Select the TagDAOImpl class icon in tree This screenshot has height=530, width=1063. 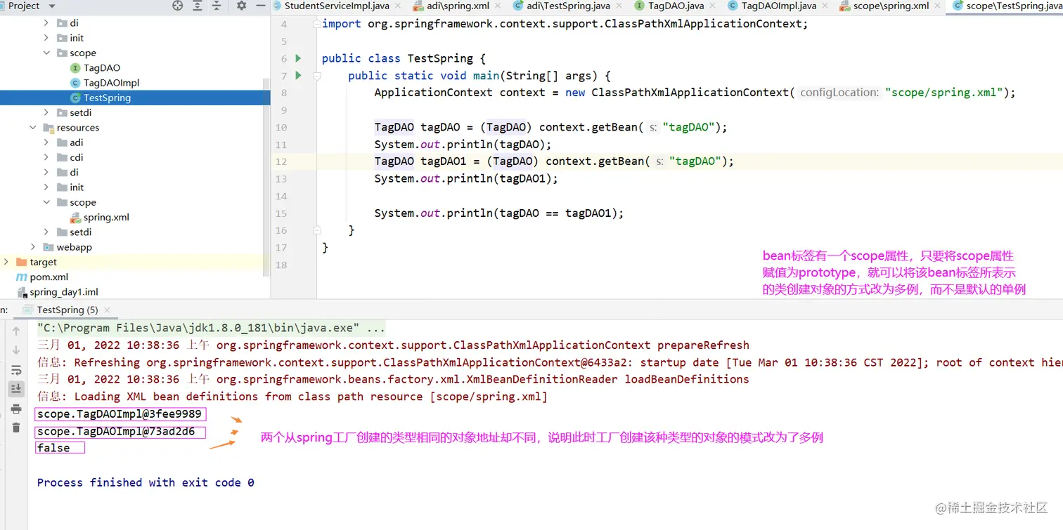click(x=75, y=83)
